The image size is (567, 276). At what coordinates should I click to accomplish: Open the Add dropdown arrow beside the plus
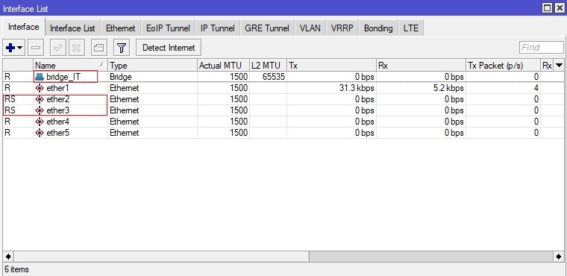click(20, 48)
